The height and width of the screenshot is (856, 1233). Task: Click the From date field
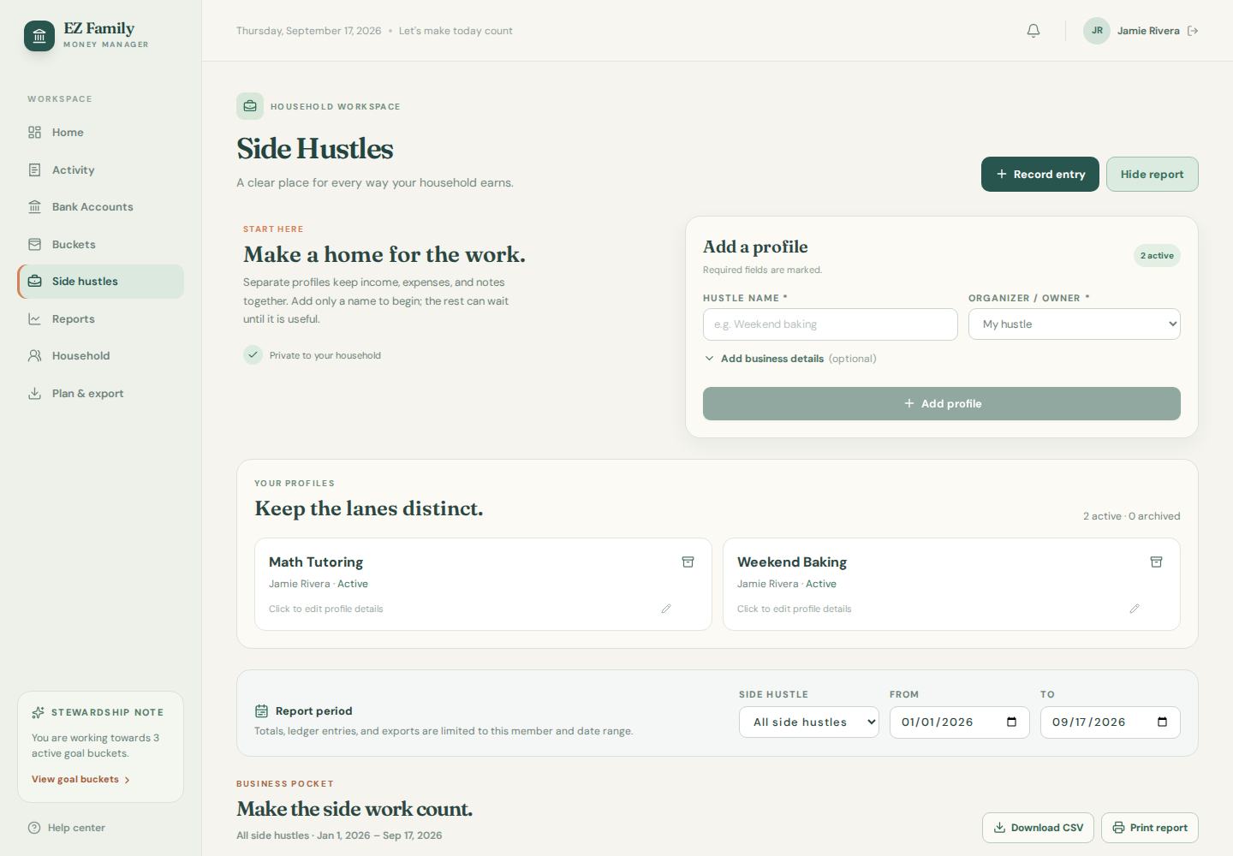tap(960, 722)
